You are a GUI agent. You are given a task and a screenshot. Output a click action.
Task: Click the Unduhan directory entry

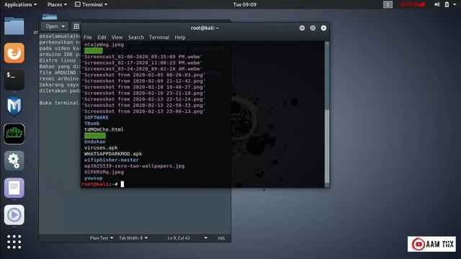point(94,142)
